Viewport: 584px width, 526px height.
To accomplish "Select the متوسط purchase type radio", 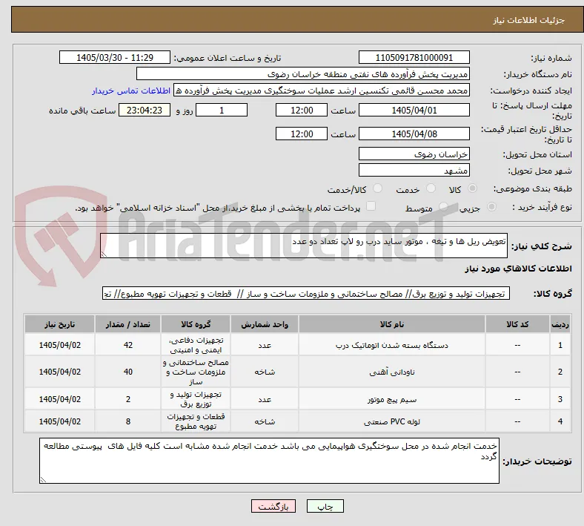I will click(443, 207).
